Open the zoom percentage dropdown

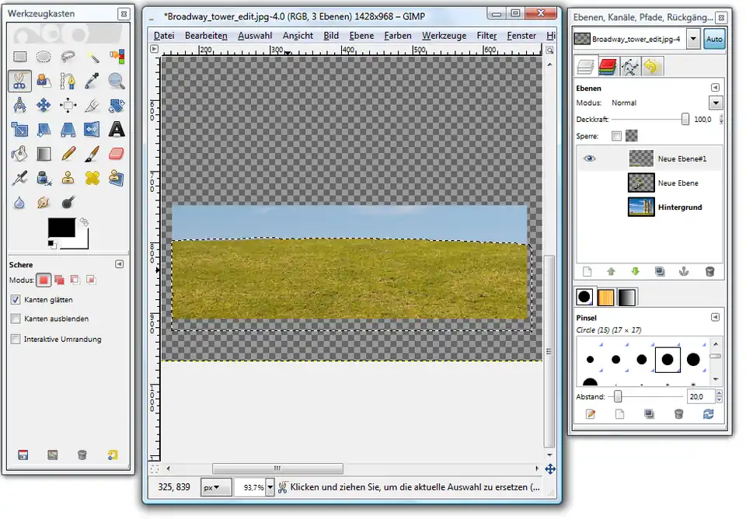(x=270, y=487)
